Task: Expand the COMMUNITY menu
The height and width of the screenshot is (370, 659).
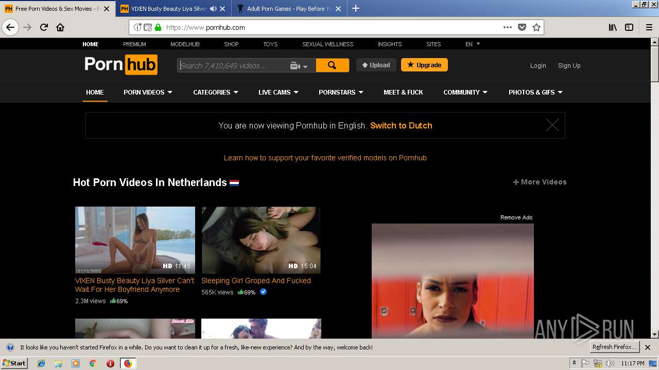Action: click(x=465, y=92)
